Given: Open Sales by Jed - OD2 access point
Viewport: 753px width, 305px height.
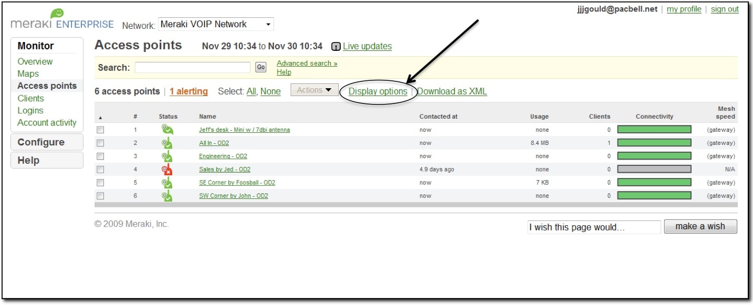Looking at the screenshot, I should [x=225, y=170].
